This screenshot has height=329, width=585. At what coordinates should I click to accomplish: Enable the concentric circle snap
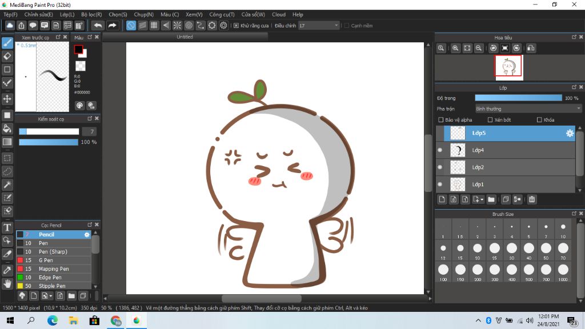[x=189, y=25]
